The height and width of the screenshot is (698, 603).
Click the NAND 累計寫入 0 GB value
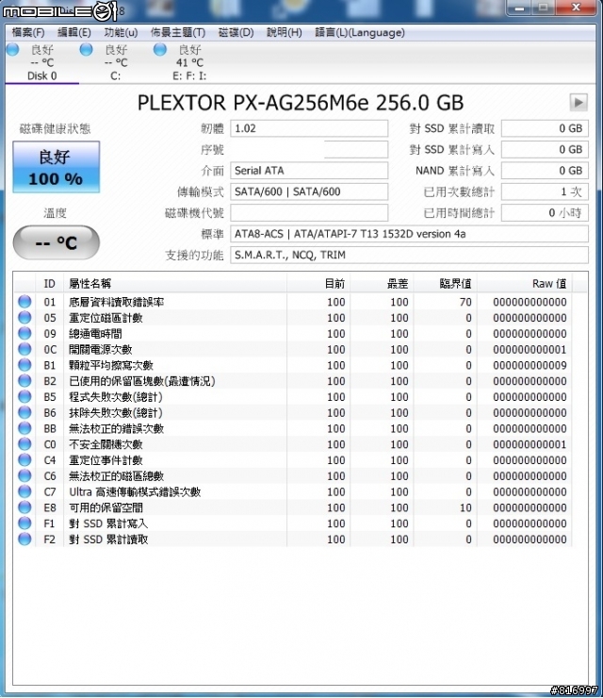545,171
